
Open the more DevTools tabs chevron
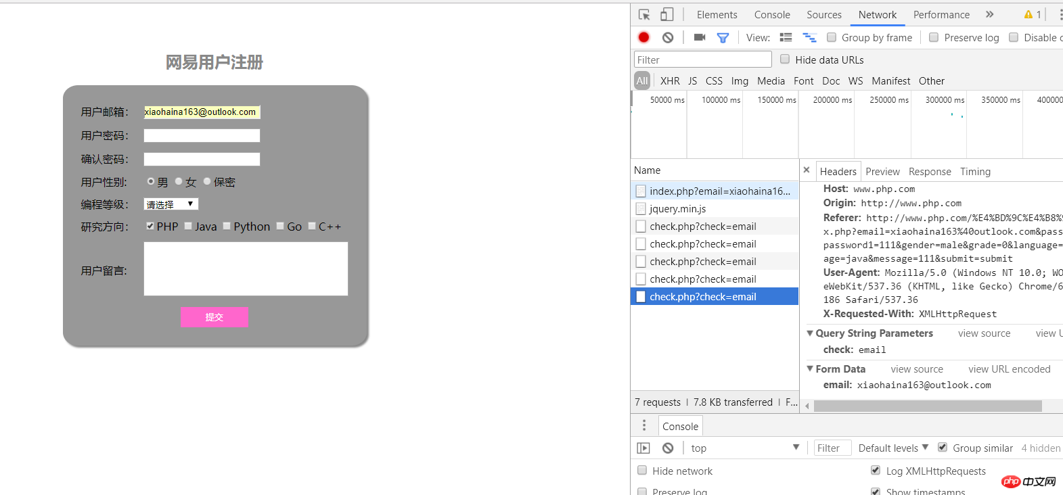[x=989, y=14]
